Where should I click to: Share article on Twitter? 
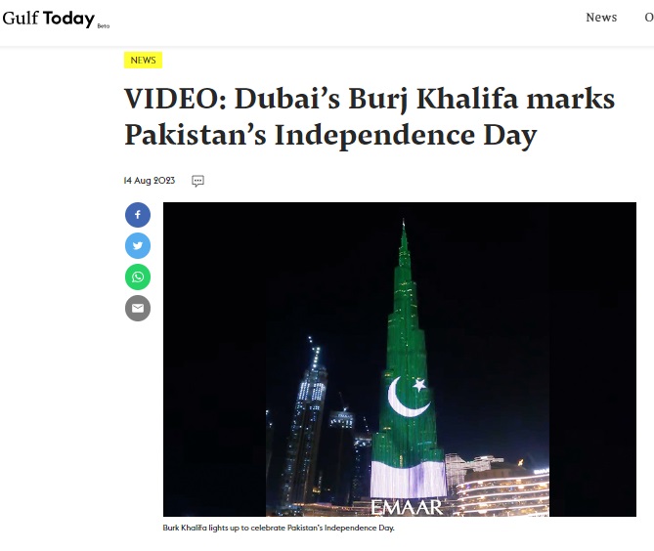pos(138,246)
